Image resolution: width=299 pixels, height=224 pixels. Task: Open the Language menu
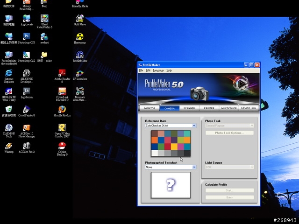pos(158,70)
